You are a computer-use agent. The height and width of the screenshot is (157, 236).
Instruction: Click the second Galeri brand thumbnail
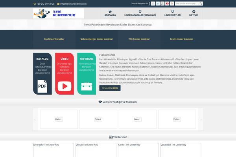98,119
